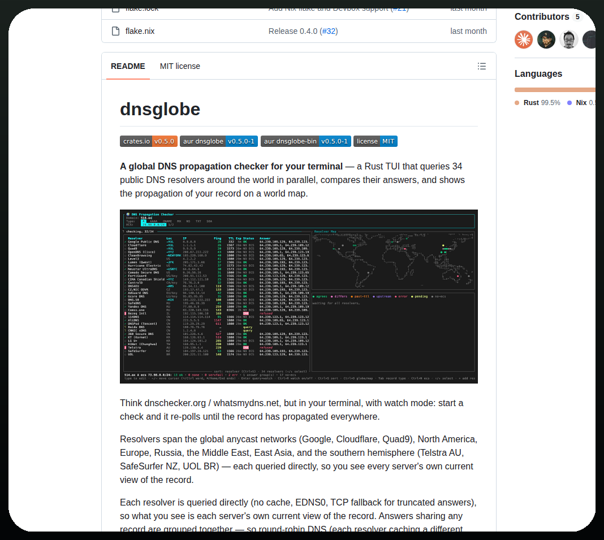604x540 pixels.
Task: Open the dark fourth contributor avatar
Action: (589, 40)
